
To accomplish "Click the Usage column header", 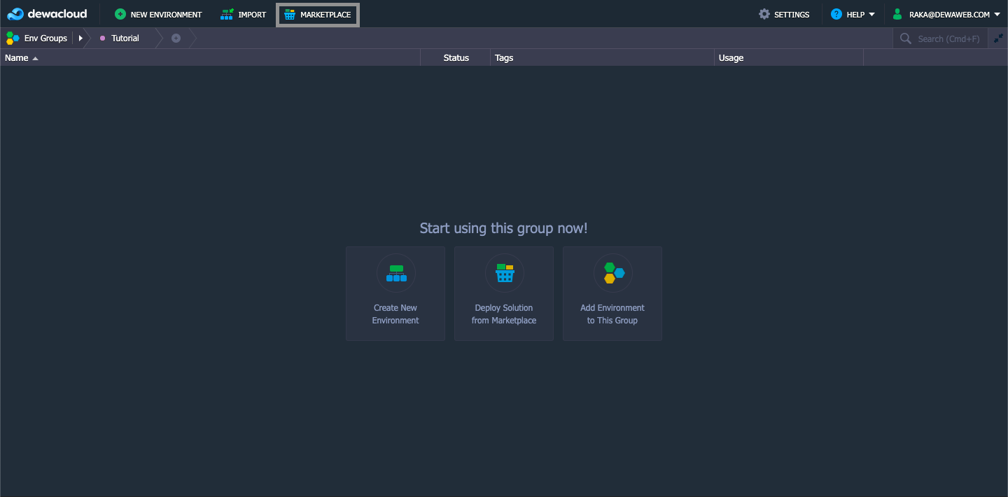I will pyautogui.click(x=731, y=57).
